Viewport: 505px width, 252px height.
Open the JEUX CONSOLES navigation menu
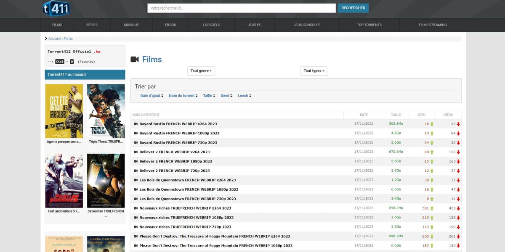307,25
